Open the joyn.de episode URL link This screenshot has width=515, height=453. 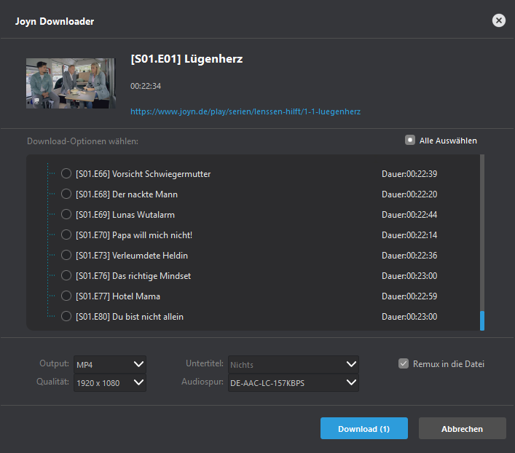[245, 112]
